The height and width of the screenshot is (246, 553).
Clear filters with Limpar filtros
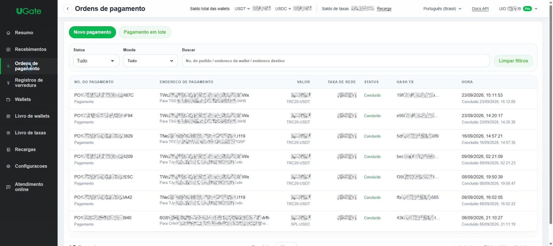point(513,61)
